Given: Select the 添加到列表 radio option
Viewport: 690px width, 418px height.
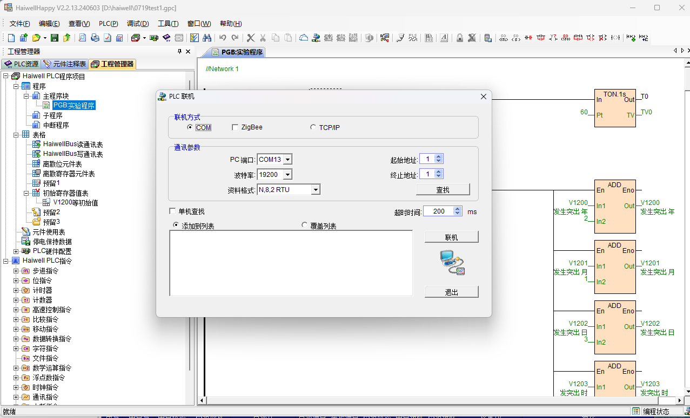Looking at the screenshot, I should 176,225.
